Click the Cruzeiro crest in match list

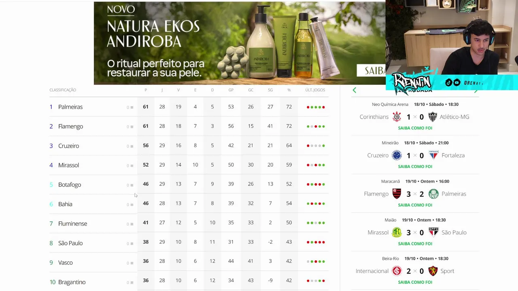pyautogui.click(x=397, y=155)
